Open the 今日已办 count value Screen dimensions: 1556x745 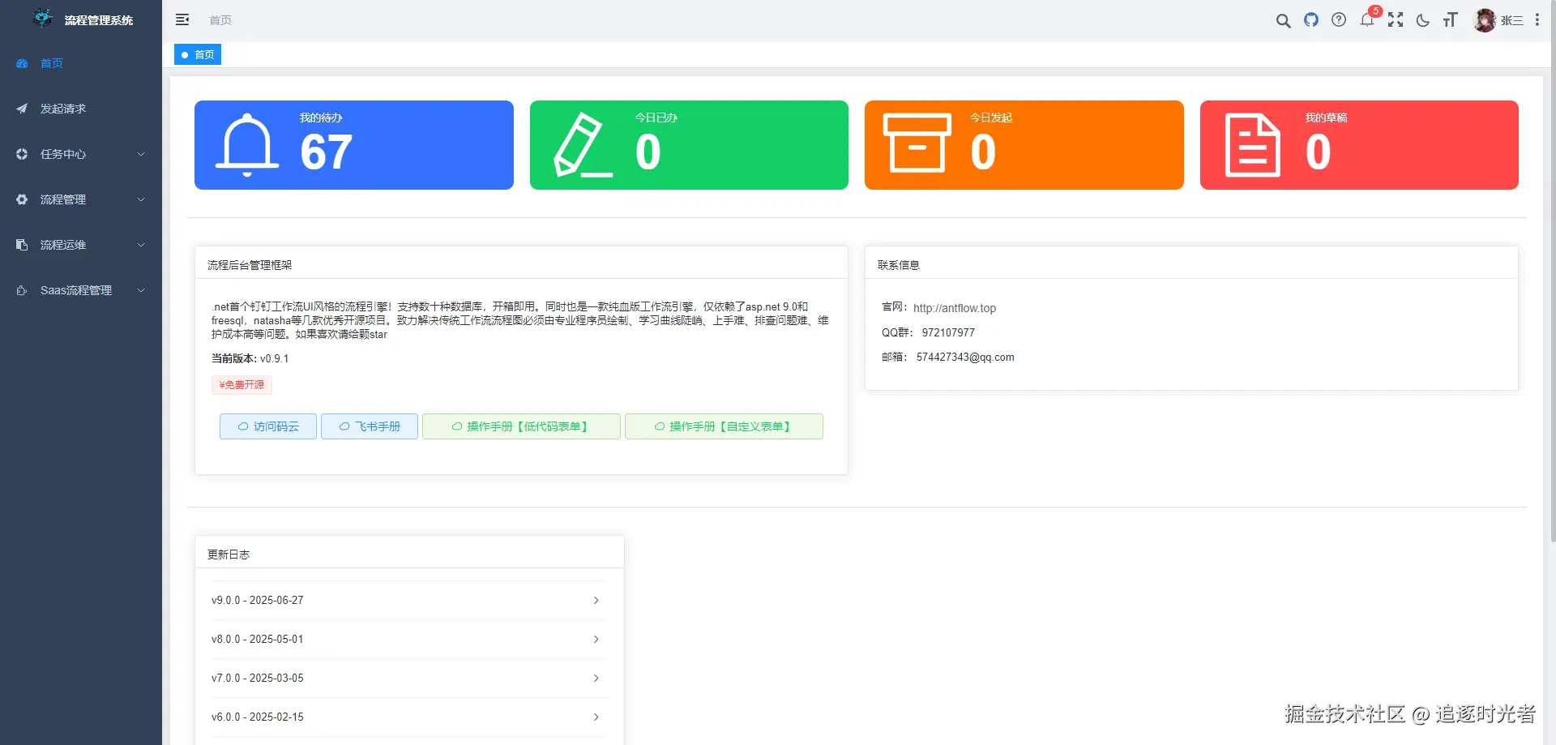pos(648,152)
